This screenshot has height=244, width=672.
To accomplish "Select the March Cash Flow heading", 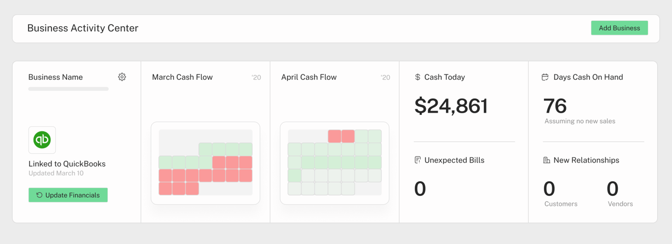I will tap(182, 77).
